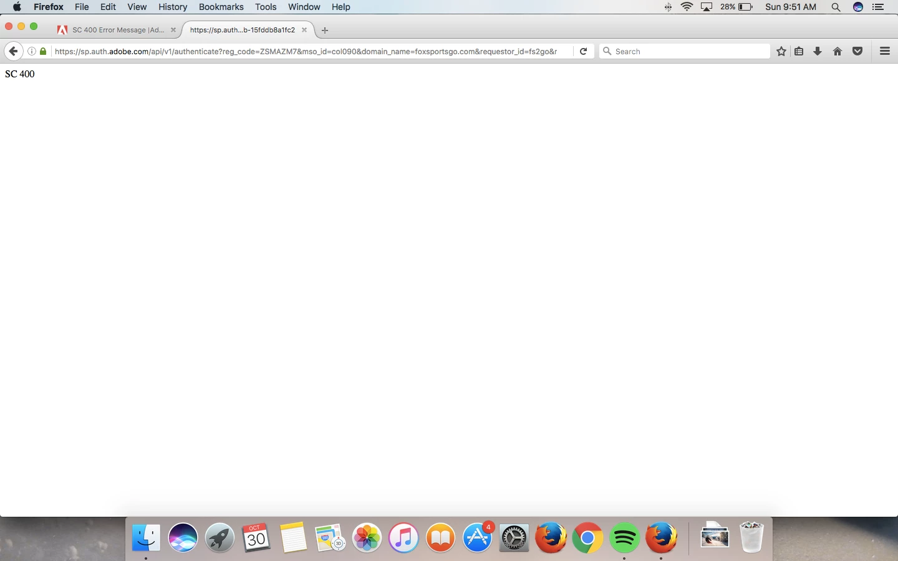Viewport: 898px width, 561px height.
Task: Open the View menu
Action: click(x=137, y=7)
